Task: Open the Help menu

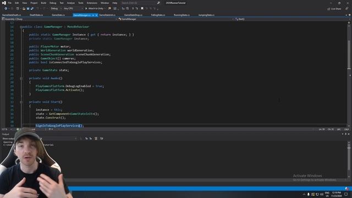Action: 115,3
